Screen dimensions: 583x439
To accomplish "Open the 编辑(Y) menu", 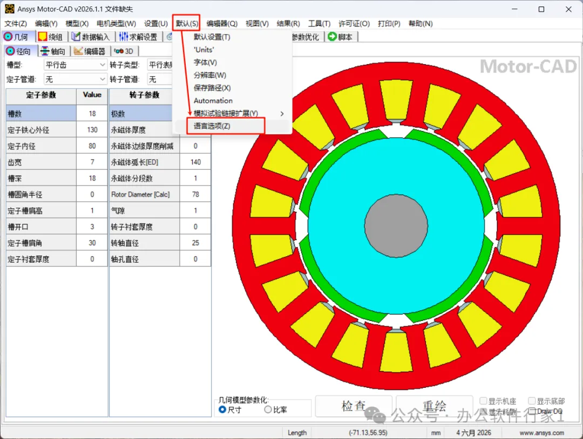I will [x=46, y=23].
